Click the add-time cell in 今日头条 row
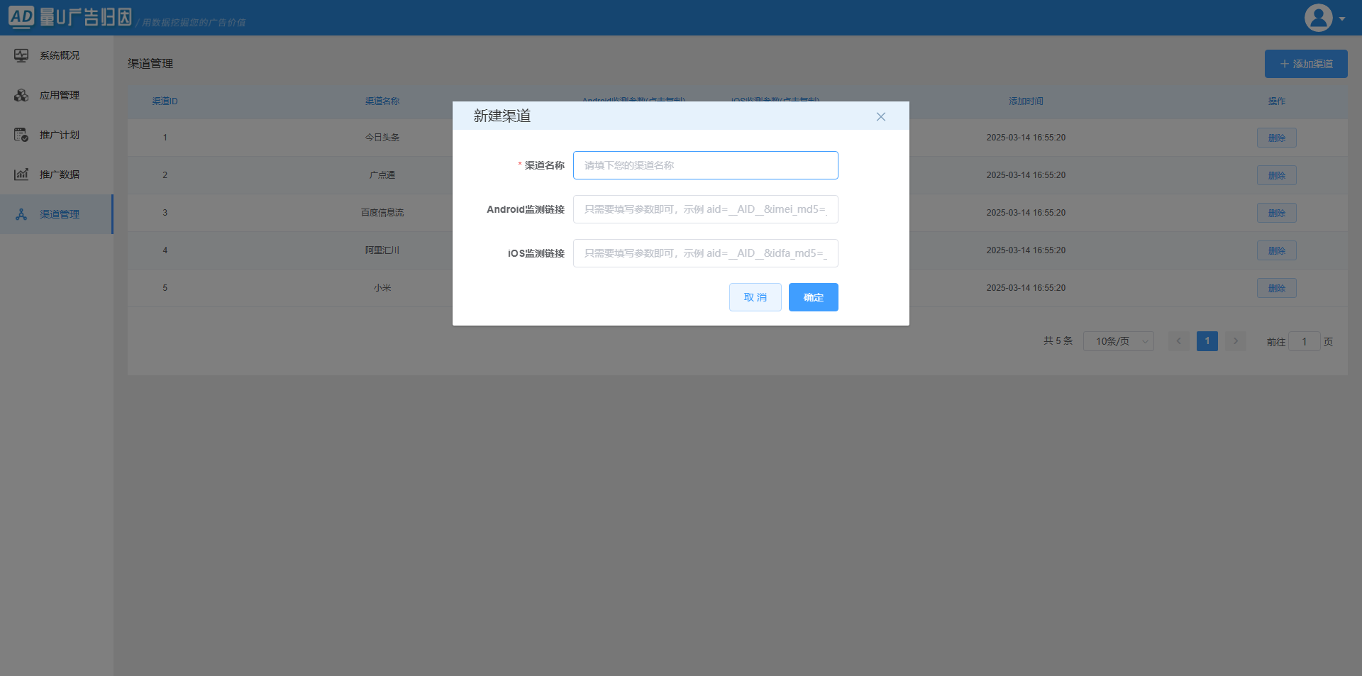This screenshot has height=676, width=1362. [1026, 138]
